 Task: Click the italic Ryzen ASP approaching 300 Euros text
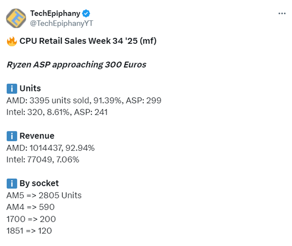click(76, 65)
